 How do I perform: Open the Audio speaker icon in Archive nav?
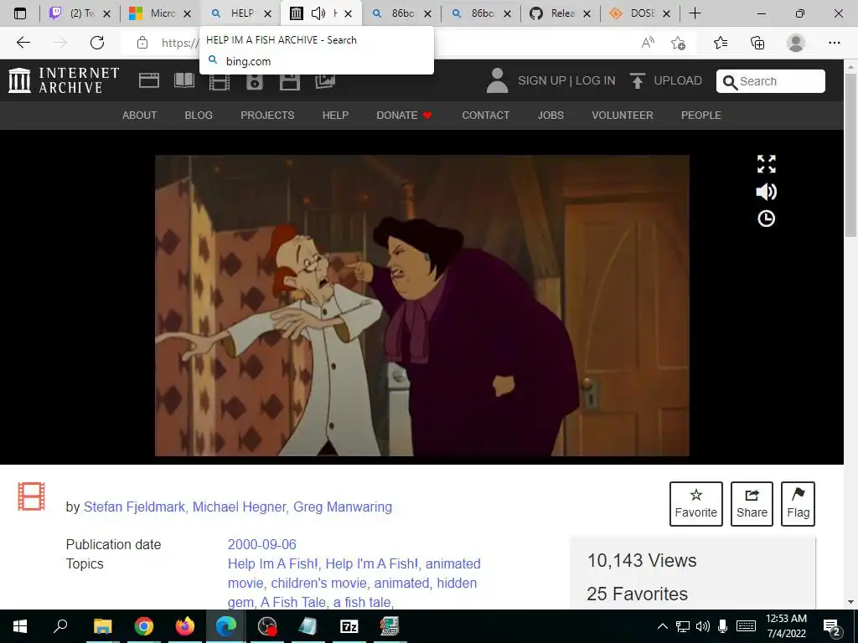point(255,82)
